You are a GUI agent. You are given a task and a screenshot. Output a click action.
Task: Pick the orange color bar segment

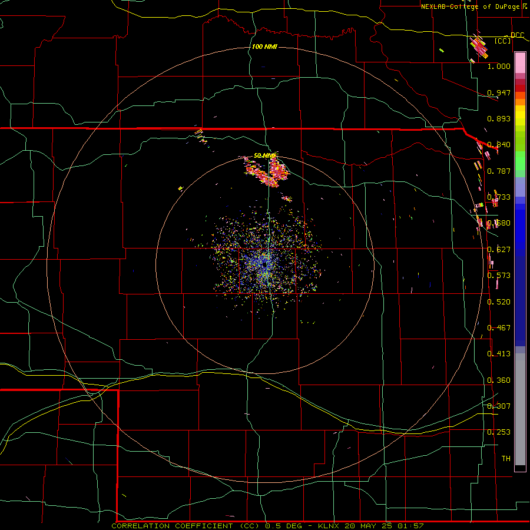click(520, 102)
